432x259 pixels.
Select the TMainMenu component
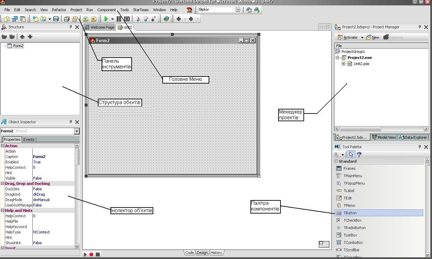point(379,176)
